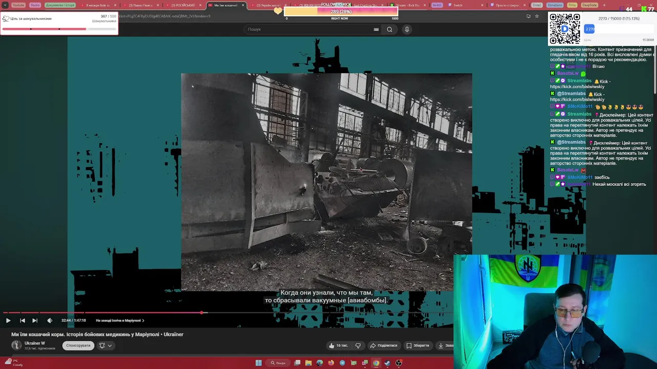Screen dimensions: 657x369
Task: Skip to the previous video
Action: (22, 320)
